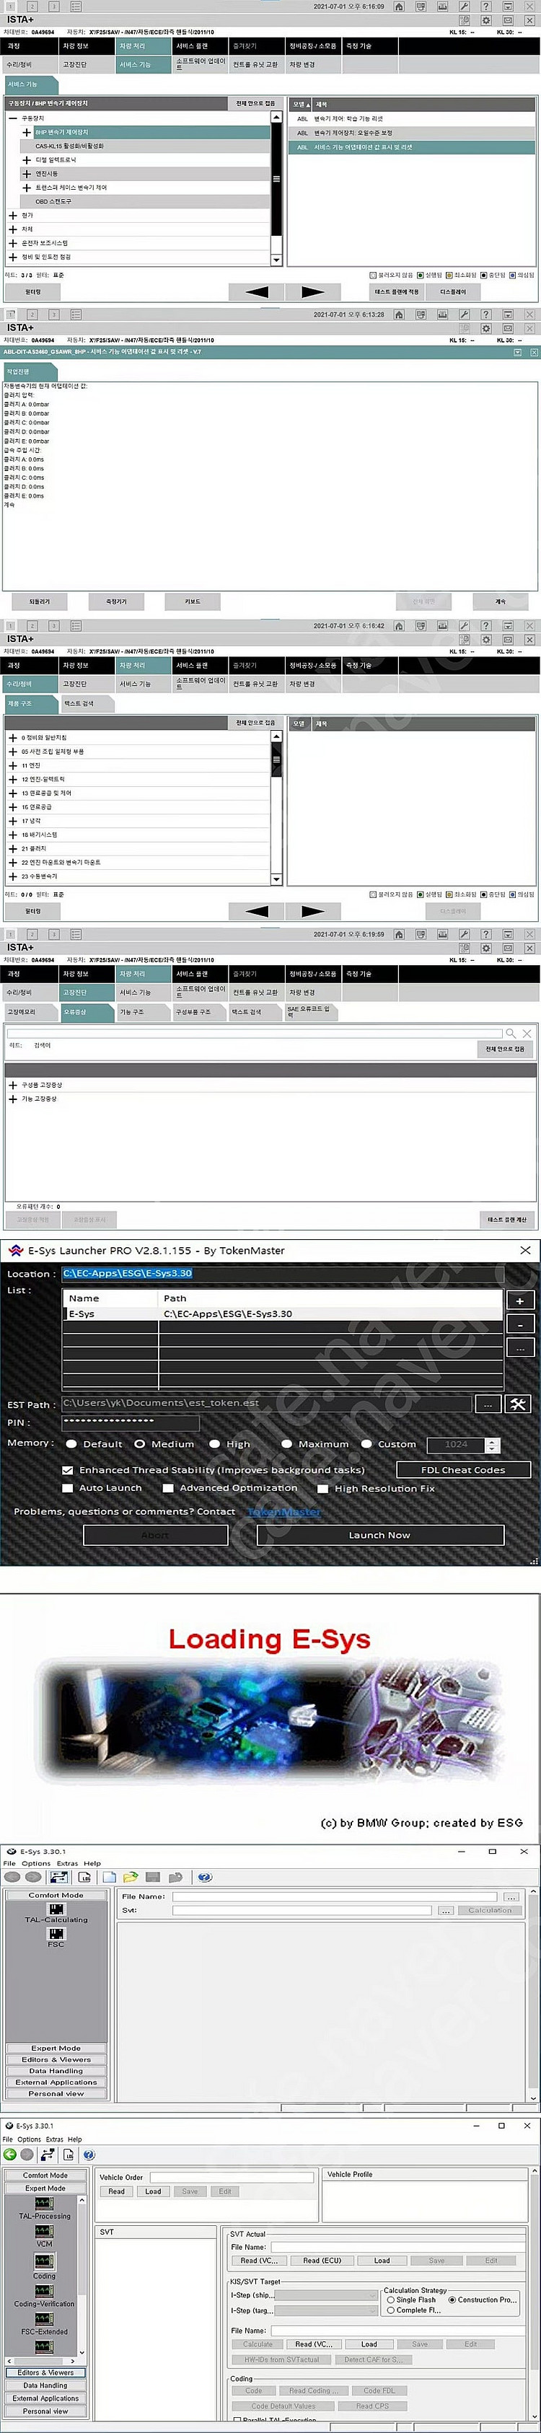The image size is (541, 2433).
Task: Click the browse button after the EST Path field
Action: [x=487, y=1404]
